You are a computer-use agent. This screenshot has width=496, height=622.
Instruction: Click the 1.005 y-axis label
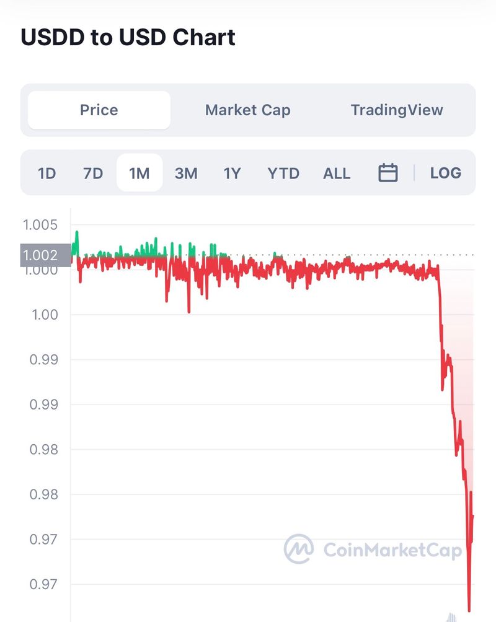[x=40, y=224]
